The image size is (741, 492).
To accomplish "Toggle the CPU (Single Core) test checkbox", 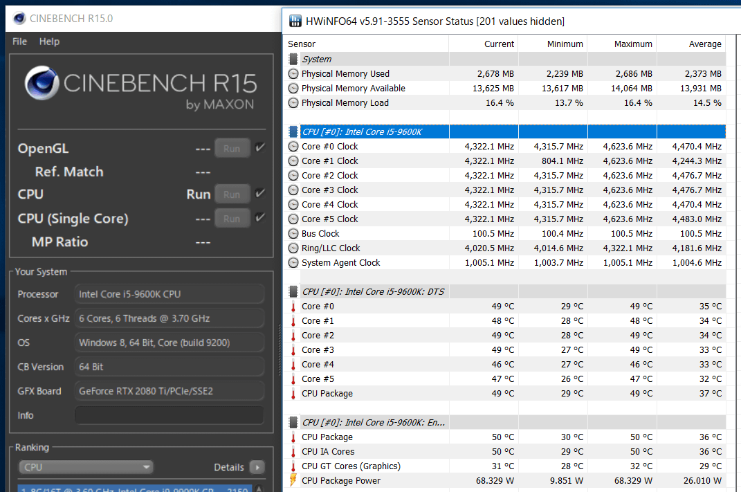I will [x=259, y=218].
